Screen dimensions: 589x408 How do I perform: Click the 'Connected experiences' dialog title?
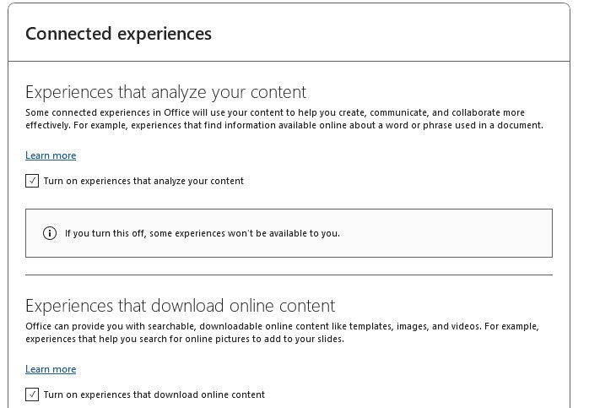(x=118, y=34)
